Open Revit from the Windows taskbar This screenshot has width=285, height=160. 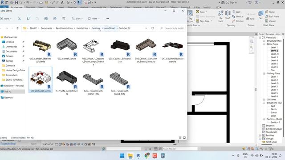coord(138,156)
